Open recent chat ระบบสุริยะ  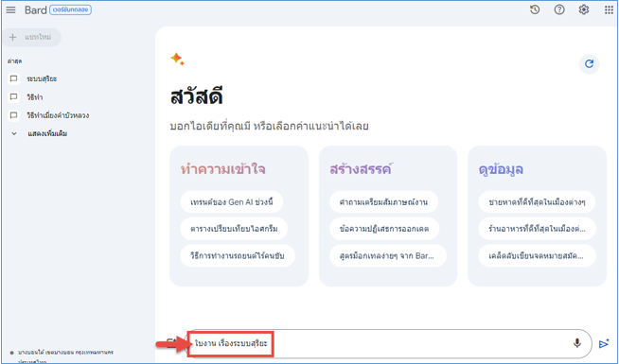tap(42, 78)
